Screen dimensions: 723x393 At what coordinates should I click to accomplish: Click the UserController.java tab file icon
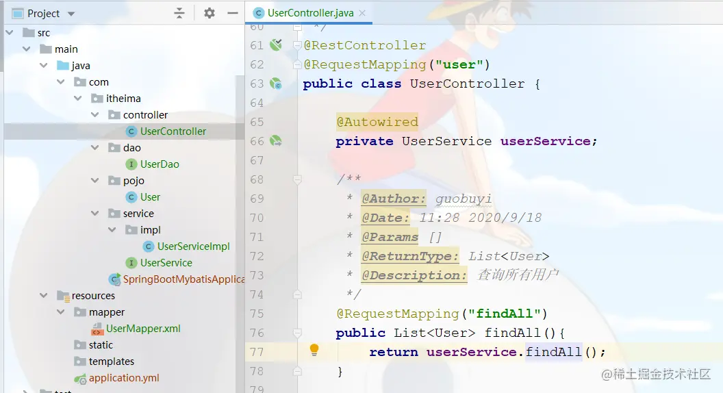[x=259, y=13]
